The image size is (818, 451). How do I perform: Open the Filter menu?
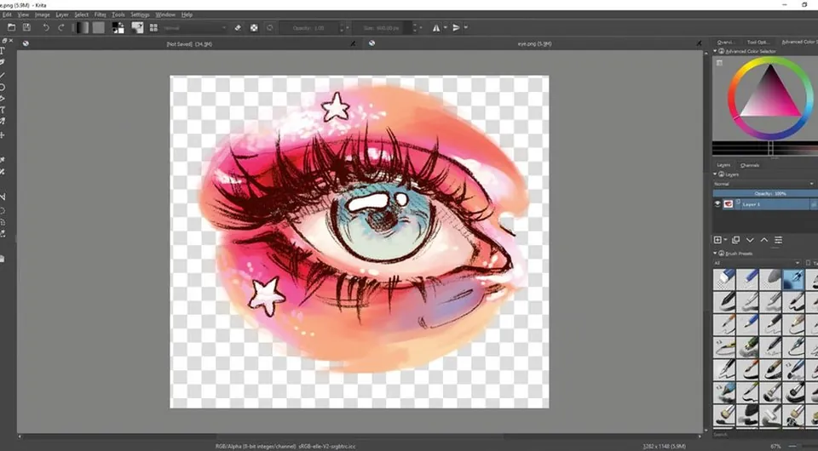pos(101,14)
